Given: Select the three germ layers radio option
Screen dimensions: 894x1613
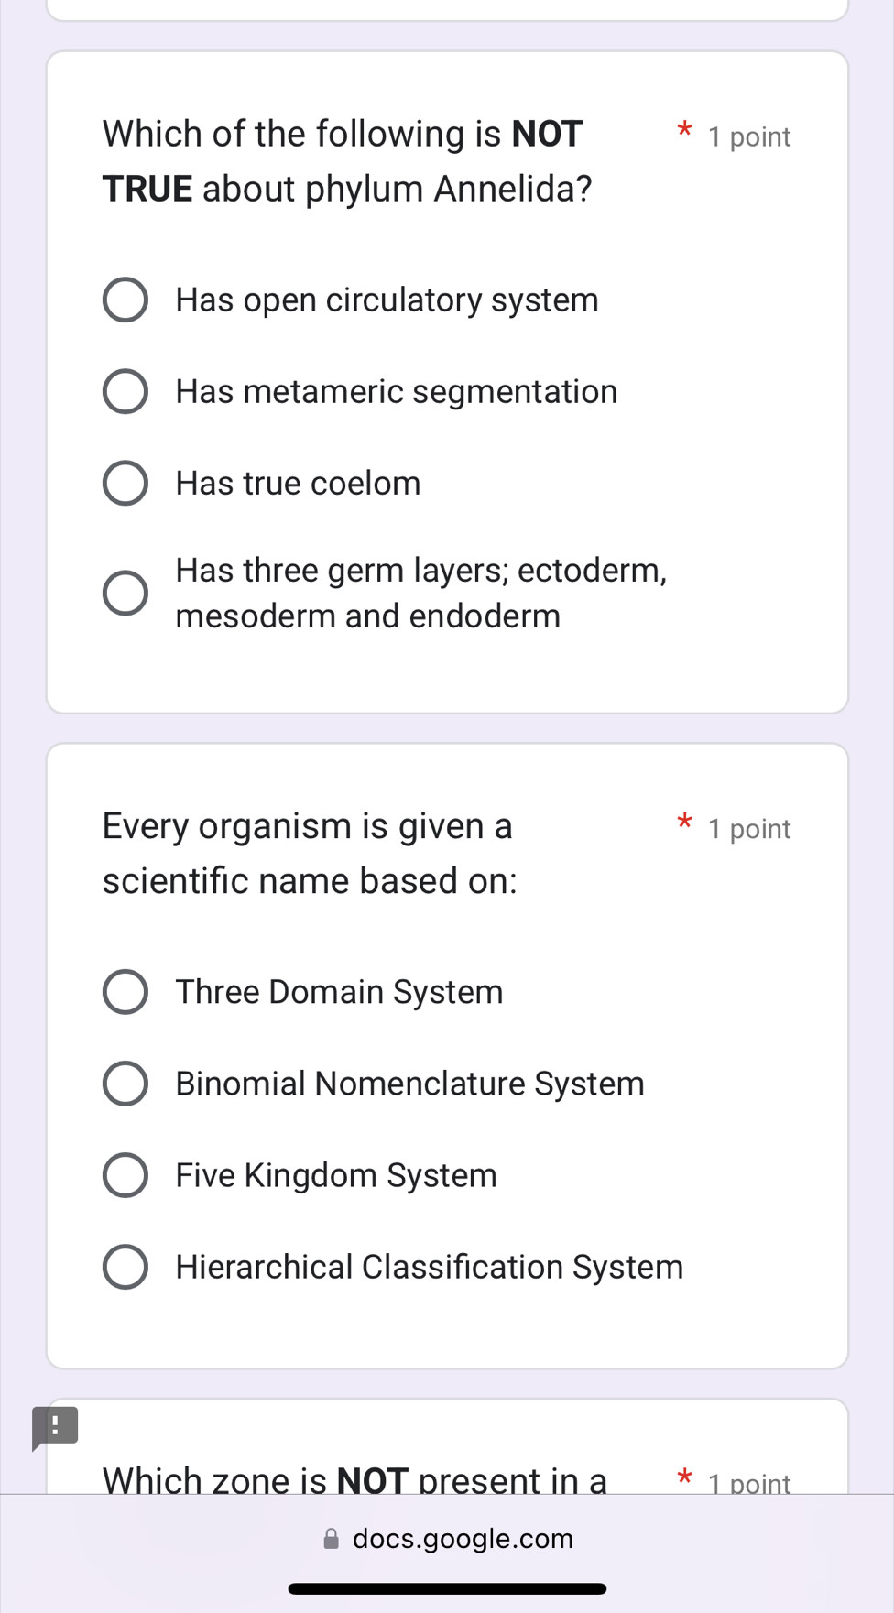Looking at the screenshot, I should [125, 594].
